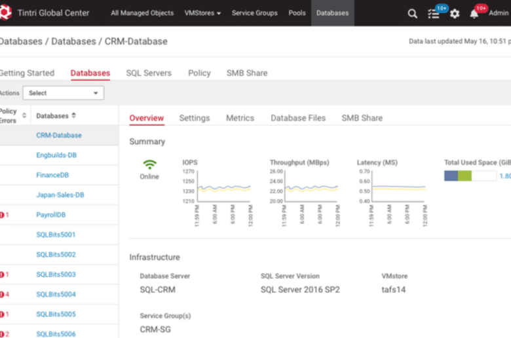Image resolution: width=511 pixels, height=338 pixels.
Task: Open Japan-Sales-DB database
Action: click(x=60, y=195)
